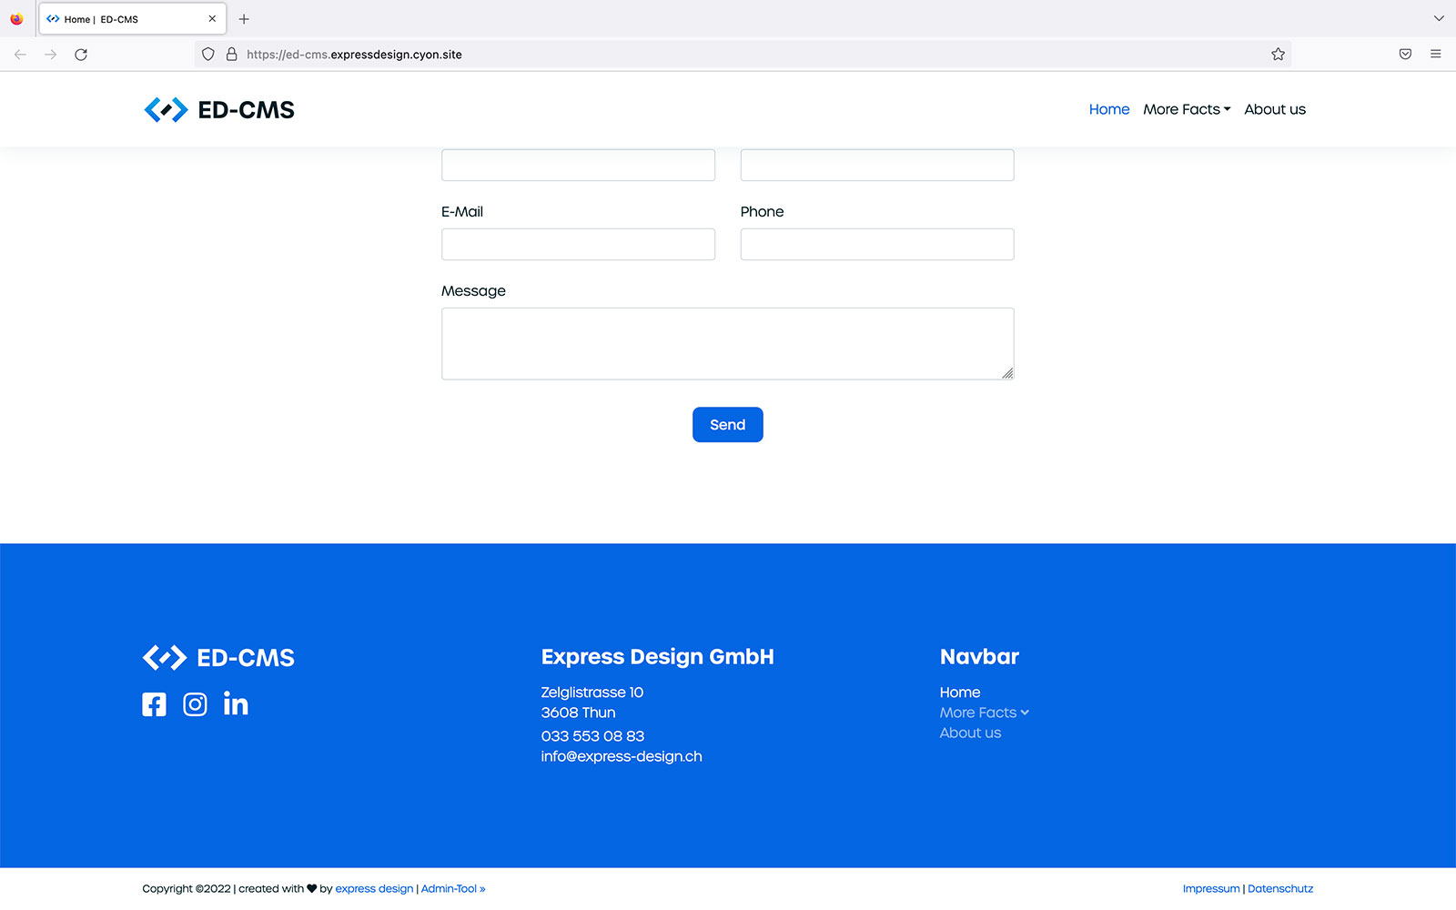Screen dimensions: 1456x910
Task: Open the LinkedIn icon in footer
Action: tap(236, 703)
